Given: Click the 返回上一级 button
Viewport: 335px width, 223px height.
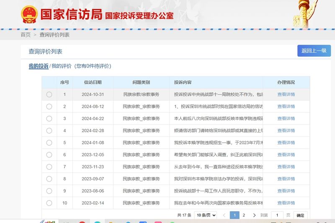Looking at the screenshot, I should pyautogui.click(x=314, y=51).
